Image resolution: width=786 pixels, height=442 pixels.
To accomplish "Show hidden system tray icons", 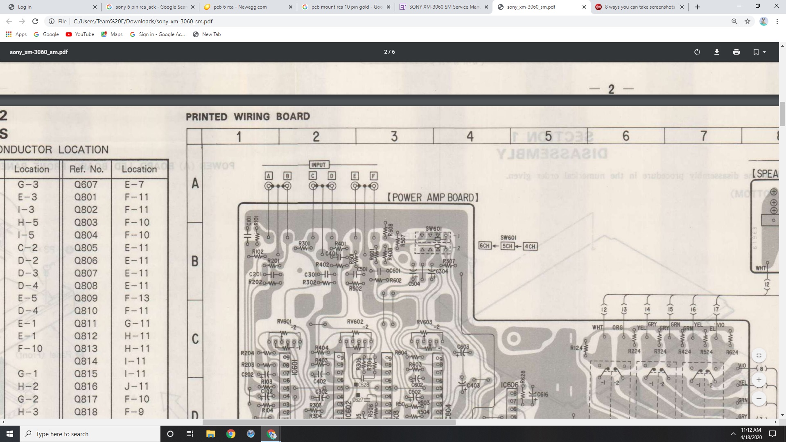I will coord(733,434).
